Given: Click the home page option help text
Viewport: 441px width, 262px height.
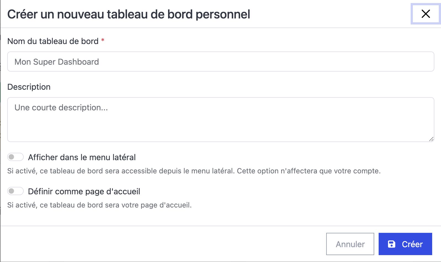Looking at the screenshot, I should pyautogui.click(x=99, y=205).
